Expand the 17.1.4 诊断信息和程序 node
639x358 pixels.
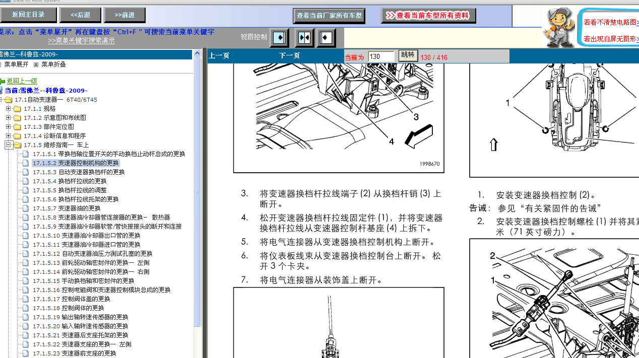click(x=9, y=136)
